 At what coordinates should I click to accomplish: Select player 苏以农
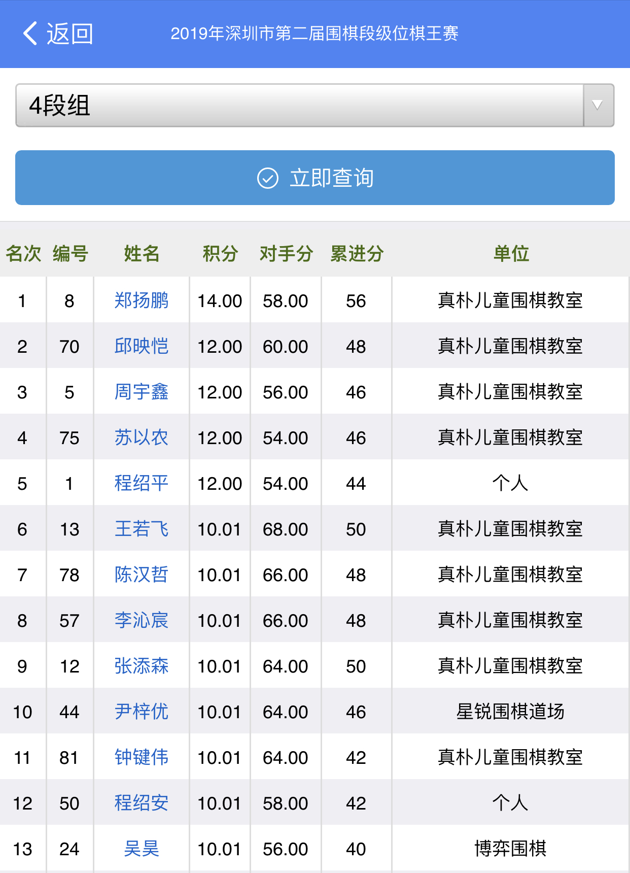click(142, 438)
